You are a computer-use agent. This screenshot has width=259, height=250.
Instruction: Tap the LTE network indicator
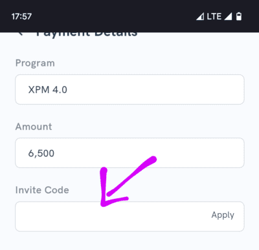pyautogui.click(x=214, y=16)
